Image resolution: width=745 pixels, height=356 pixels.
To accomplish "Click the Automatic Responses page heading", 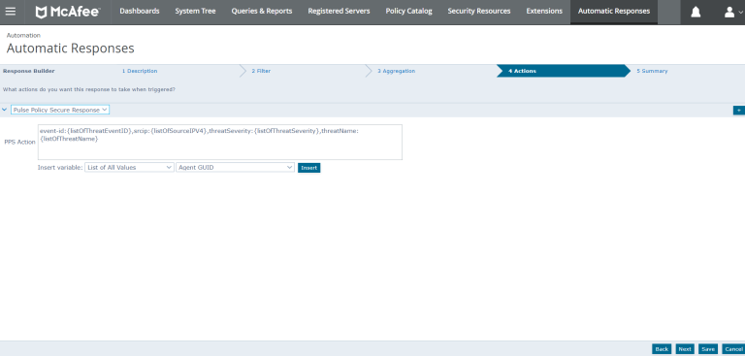I will pos(70,48).
